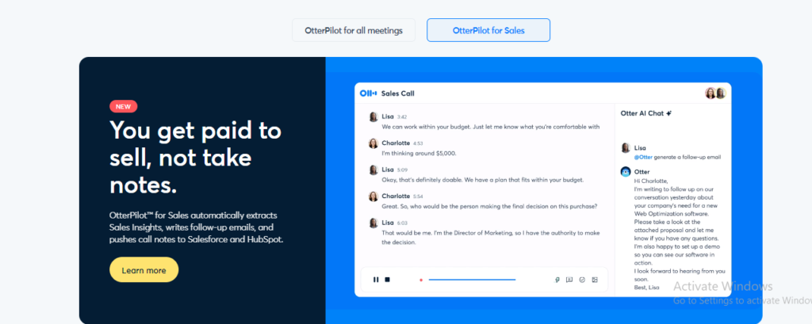Stop the Sales Call recording

click(x=387, y=280)
